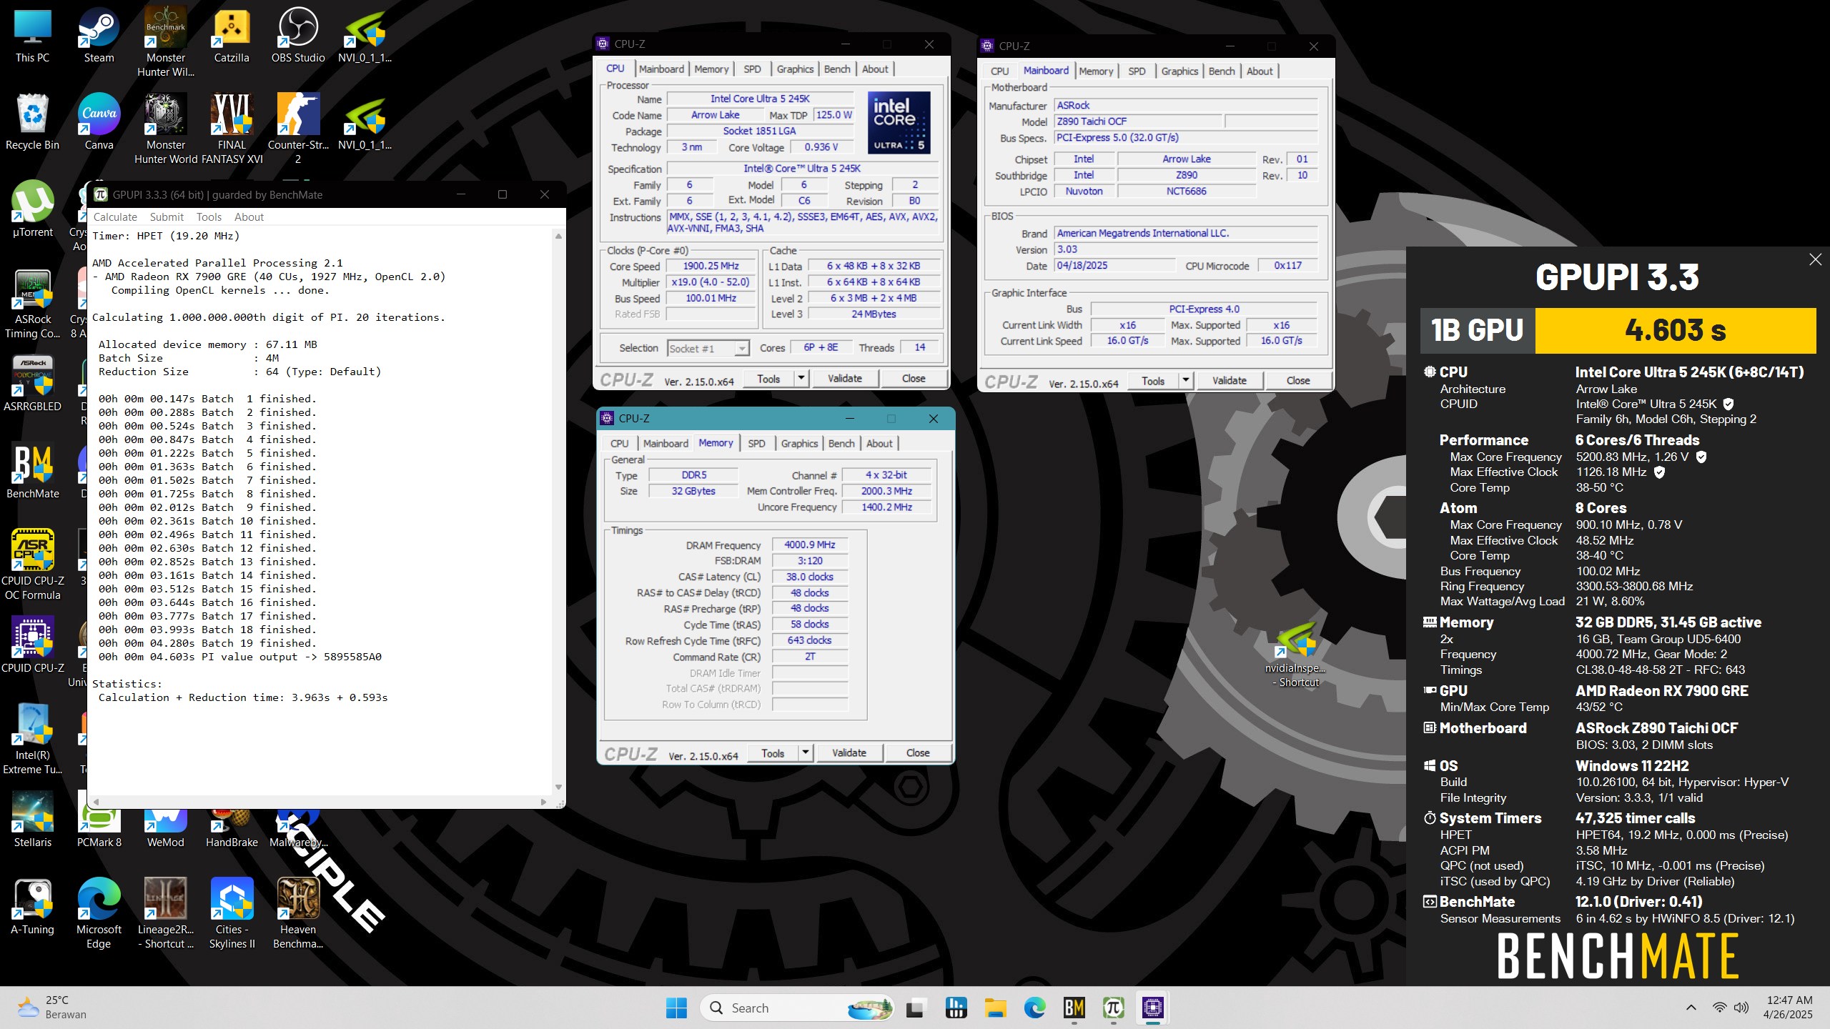Switch to CPU-Z taskbar icon
The height and width of the screenshot is (1029, 1830).
tap(1153, 1008)
